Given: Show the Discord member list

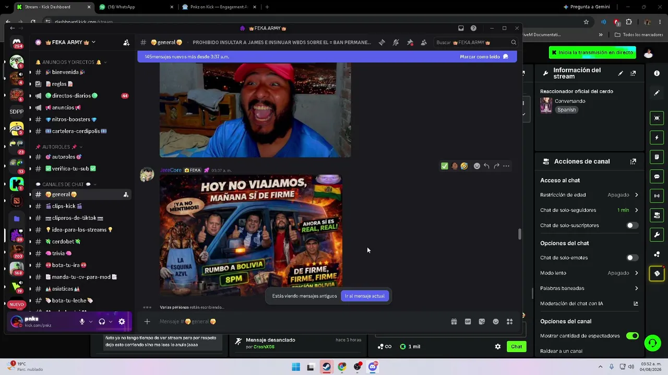Looking at the screenshot, I should pyautogui.click(x=424, y=42).
